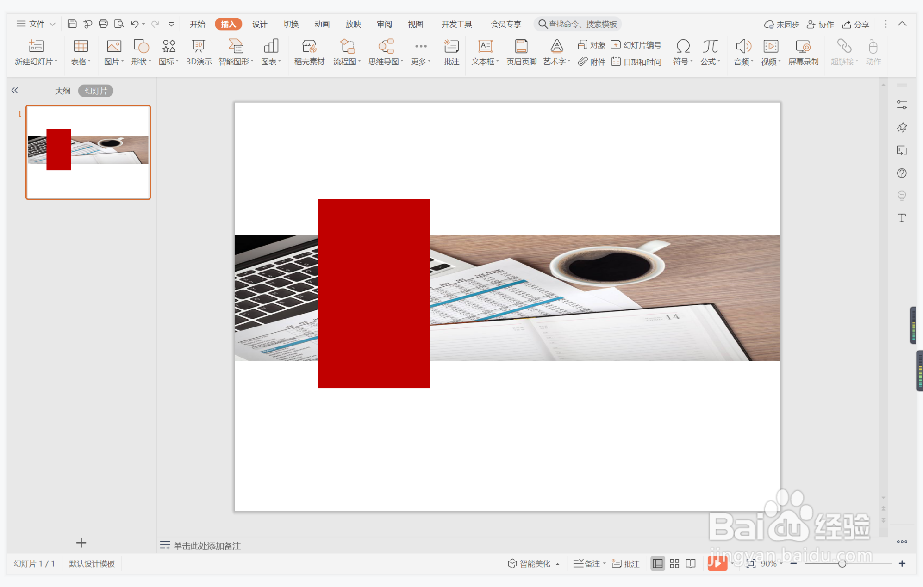Insert 日期和时间 date and time
Viewport: 923px width, 587px height.
coord(636,62)
